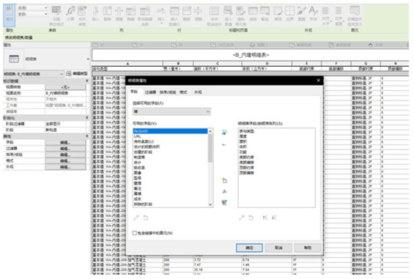
Task: Enable 包含链接中的图元 checkbox
Action: point(135,233)
